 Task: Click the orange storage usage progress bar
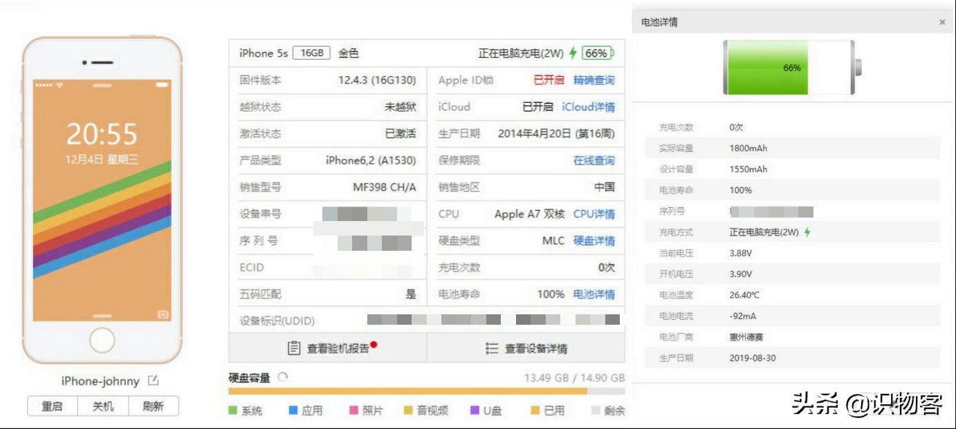pyautogui.click(x=415, y=390)
